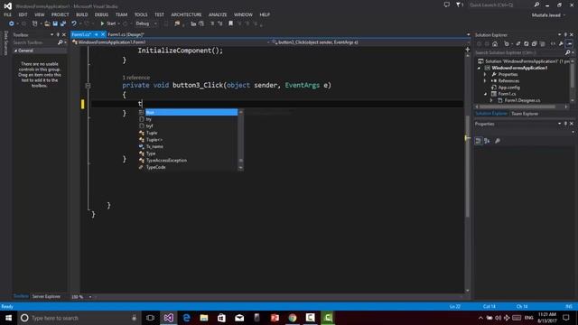Viewport: 578px width, 325px height.
Task: Open the DEBUG menu
Action: pyautogui.click(x=101, y=14)
